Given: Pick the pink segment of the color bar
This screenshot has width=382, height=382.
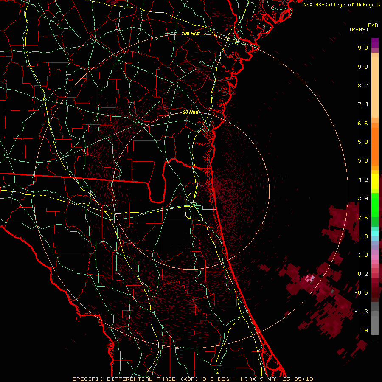Looking at the screenshot, I should (375, 257).
